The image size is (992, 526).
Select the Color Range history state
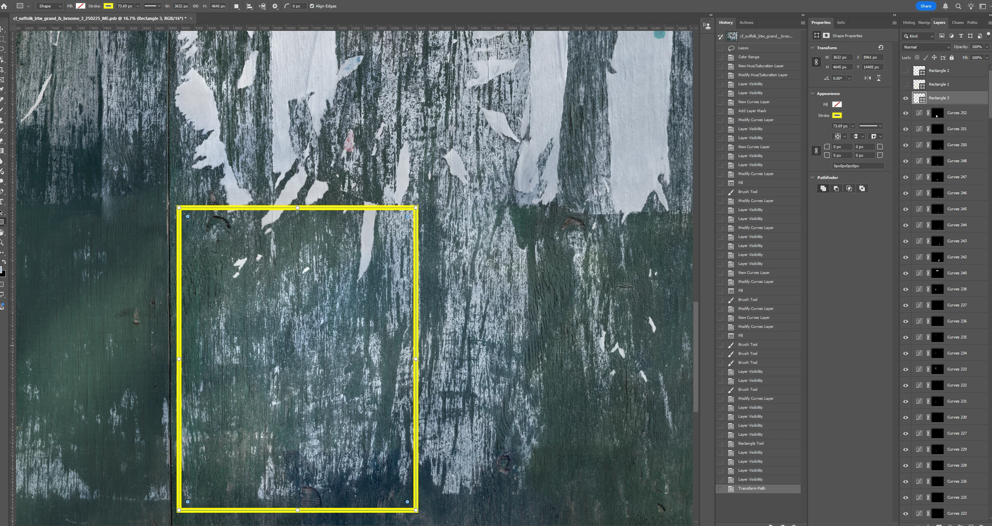point(748,57)
